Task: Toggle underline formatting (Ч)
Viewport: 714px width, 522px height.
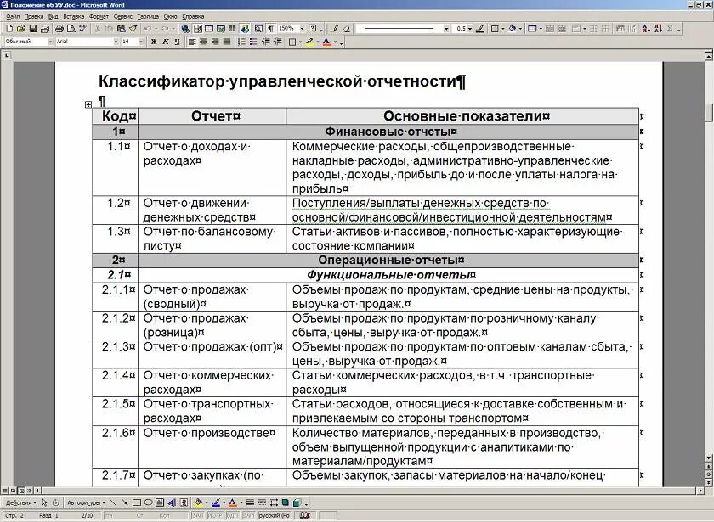Action: [x=177, y=42]
